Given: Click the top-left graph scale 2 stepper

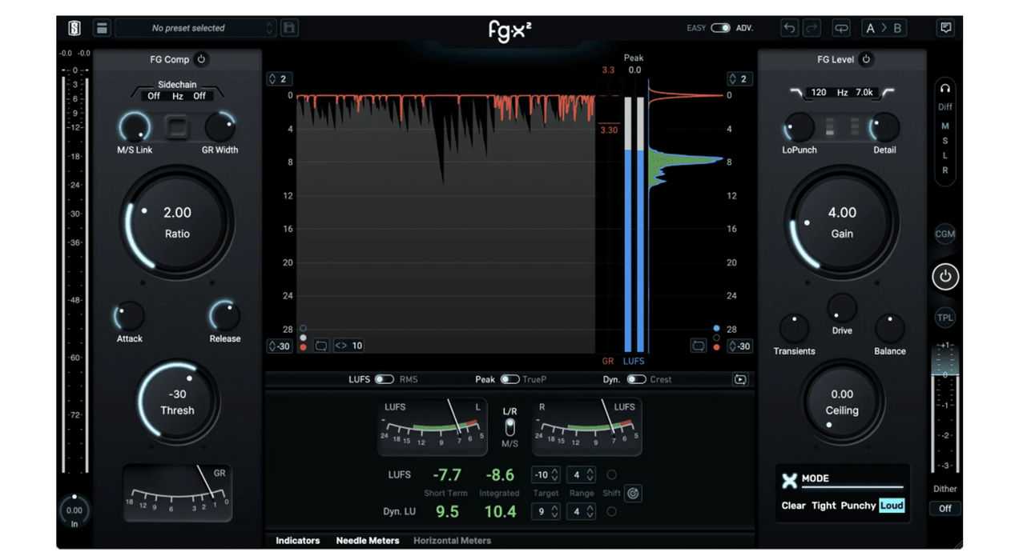Looking at the screenshot, I should coord(279,78).
